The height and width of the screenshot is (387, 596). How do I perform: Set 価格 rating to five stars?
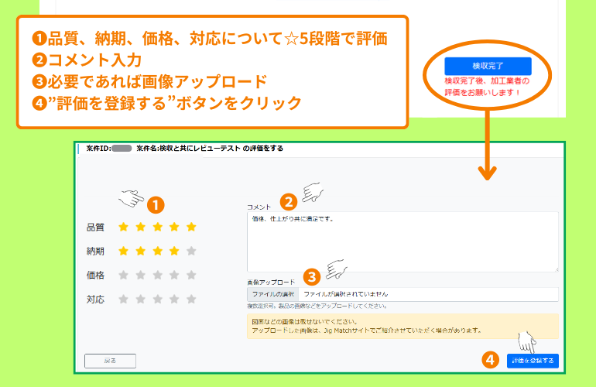[192, 275]
